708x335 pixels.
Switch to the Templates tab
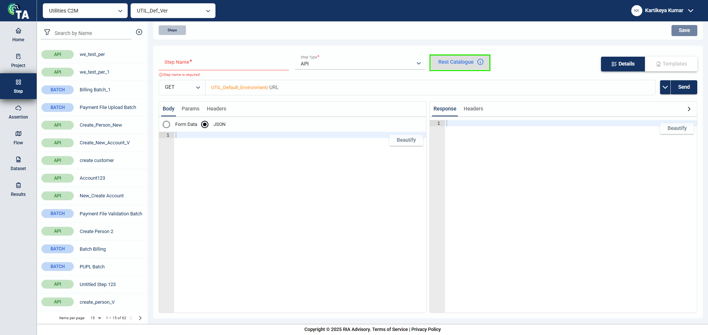pyautogui.click(x=671, y=64)
